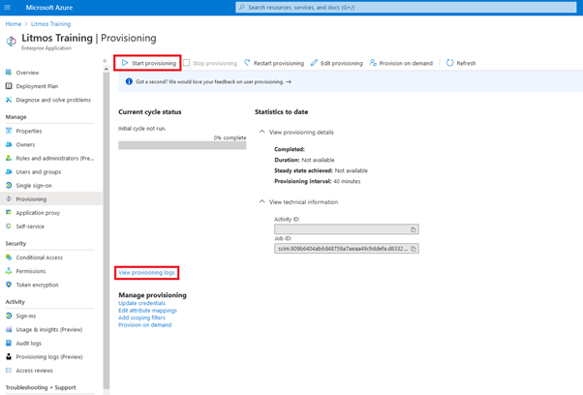Click the Permissions icon
This screenshot has width=583, height=395.
(x=9, y=271)
